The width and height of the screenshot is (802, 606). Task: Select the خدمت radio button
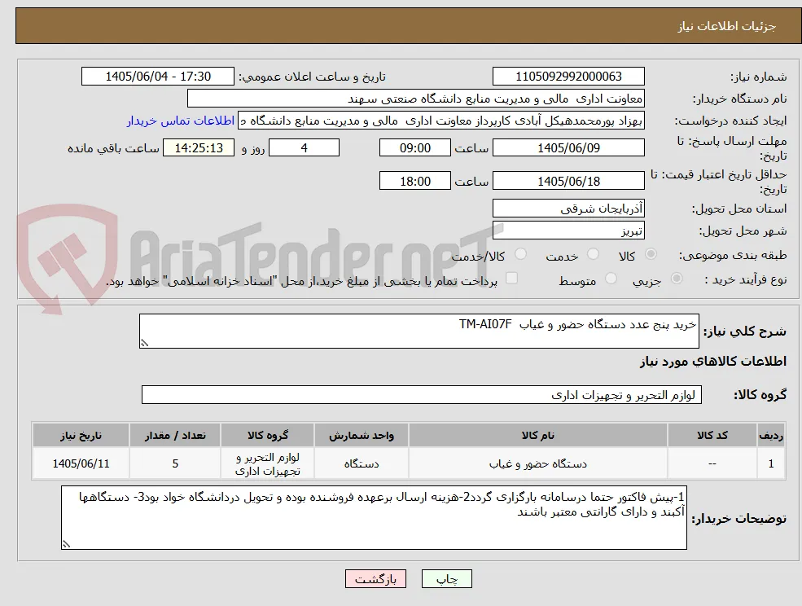[x=593, y=254]
